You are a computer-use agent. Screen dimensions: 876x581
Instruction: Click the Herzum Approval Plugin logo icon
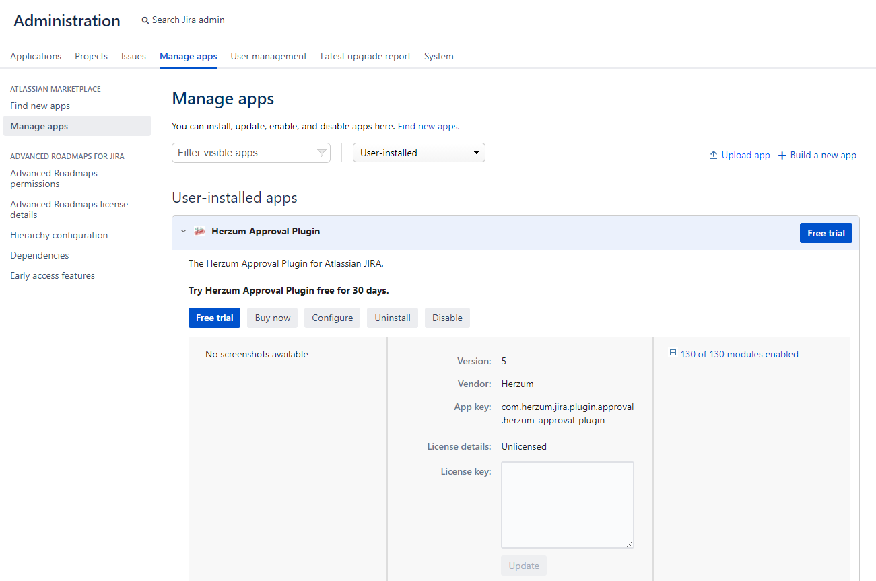coord(199,232)
